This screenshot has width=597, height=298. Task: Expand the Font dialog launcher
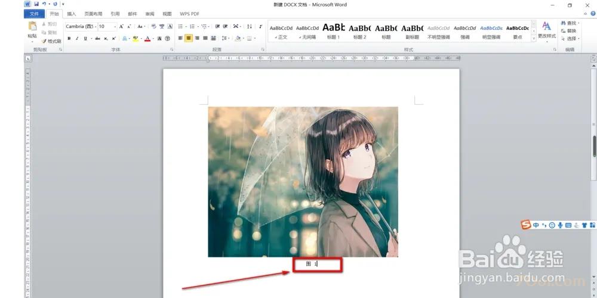(172, 49)
